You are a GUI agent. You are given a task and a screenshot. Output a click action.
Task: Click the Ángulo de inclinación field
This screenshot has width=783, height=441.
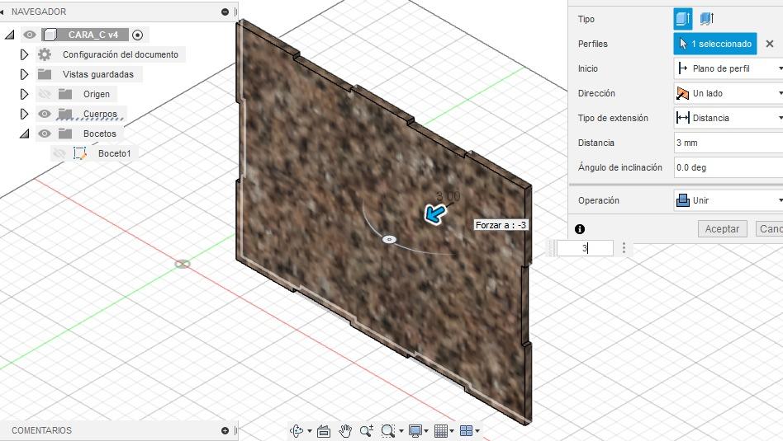click(x=728, y=167)
